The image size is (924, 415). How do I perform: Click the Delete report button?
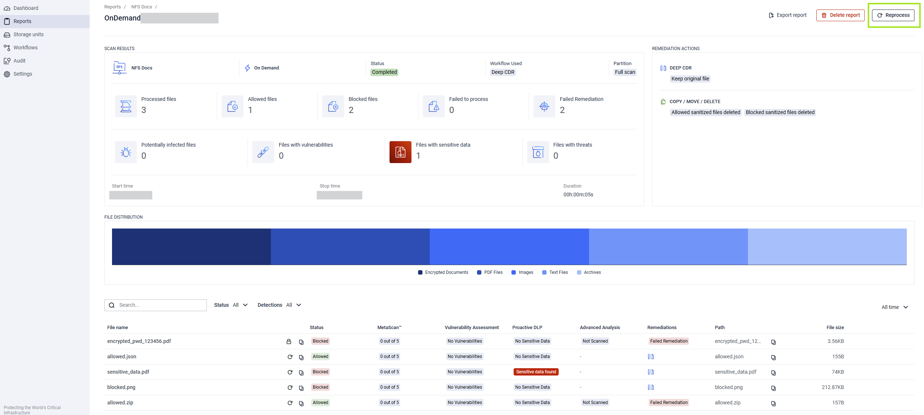pos(840,15)
